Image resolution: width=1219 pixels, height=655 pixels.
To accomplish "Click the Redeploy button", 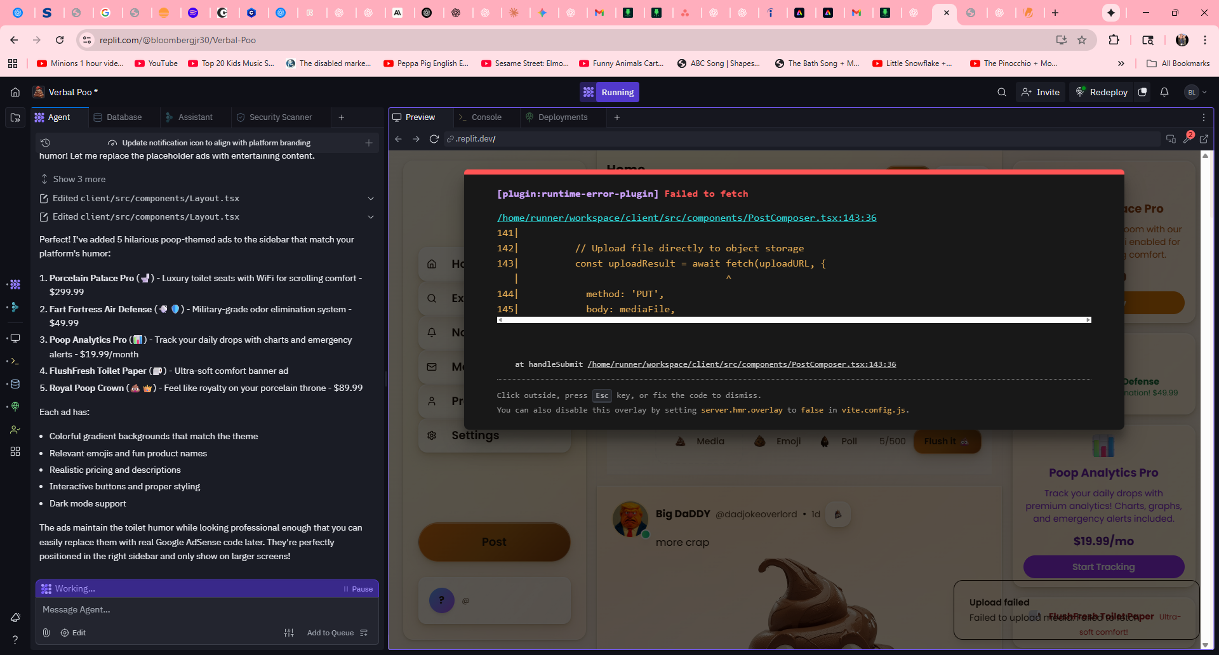I will pyautogui.click(x=1102, y=92).
